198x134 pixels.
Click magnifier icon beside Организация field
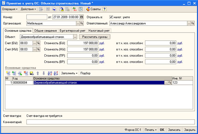point(81,23)
